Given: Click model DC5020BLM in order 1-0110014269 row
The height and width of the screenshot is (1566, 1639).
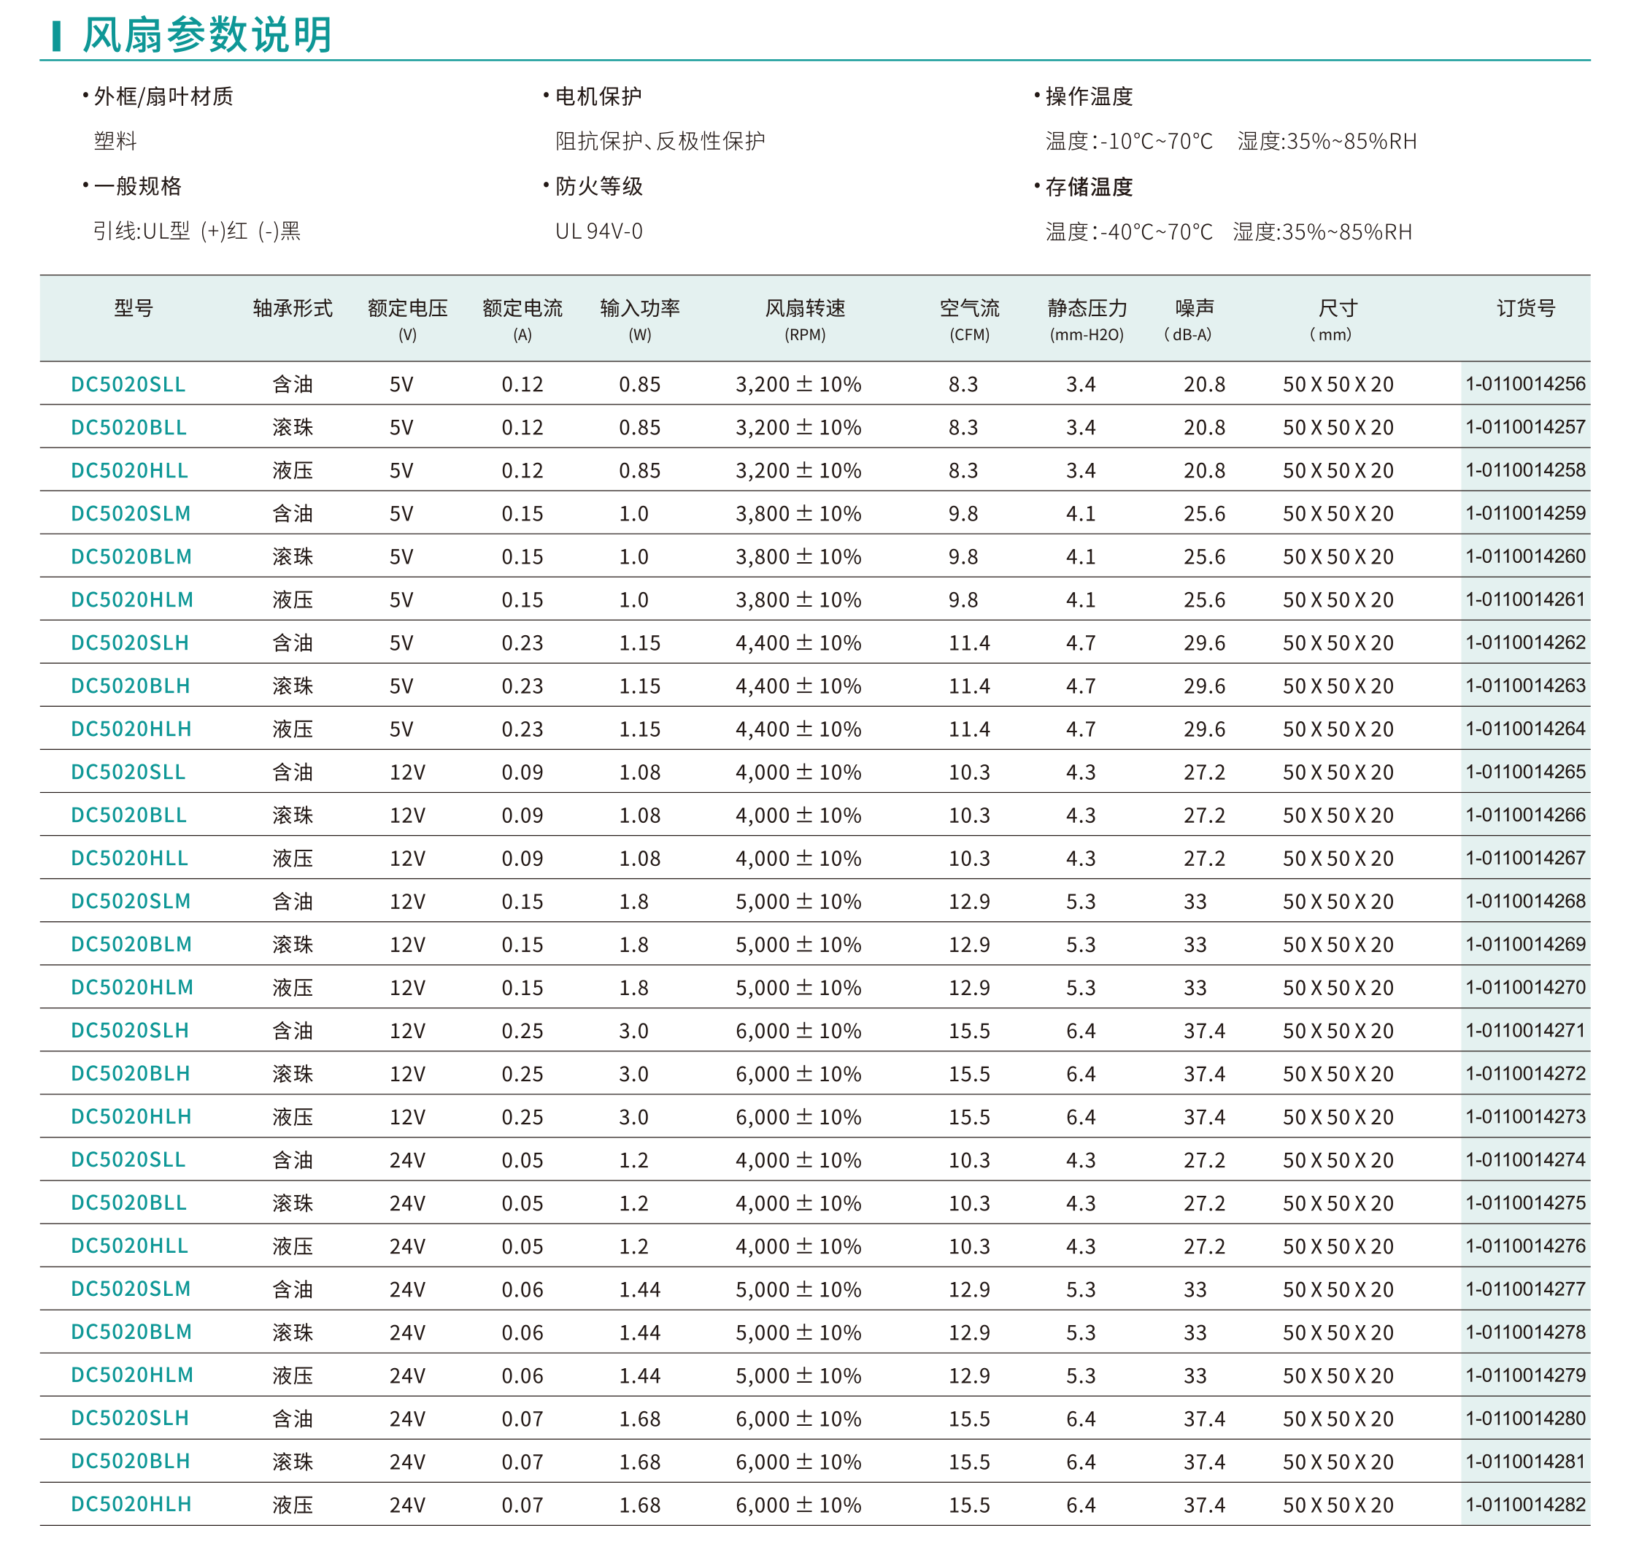Looking at the screenshot, I should coord(131,944).
